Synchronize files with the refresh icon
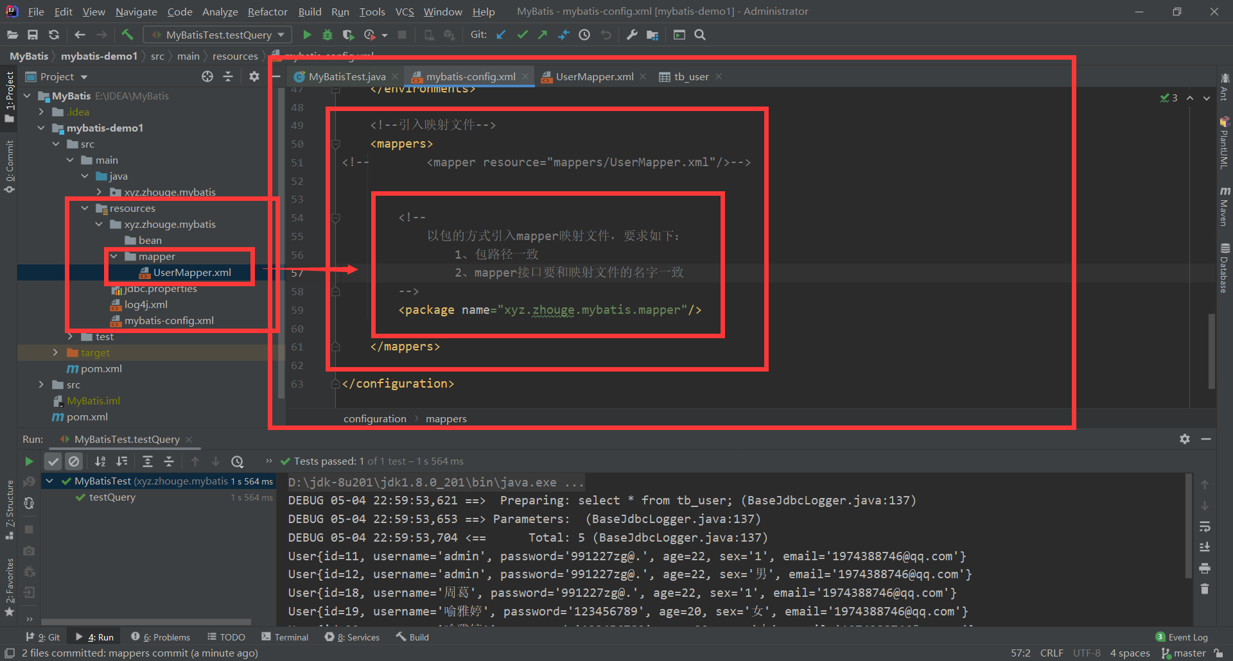This screenshot has width=1233, height=661. tap(54, 35)
